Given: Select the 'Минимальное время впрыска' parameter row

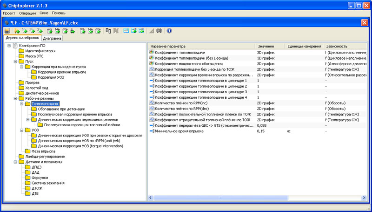Looking at the screenshot, I should click(179, 131).
